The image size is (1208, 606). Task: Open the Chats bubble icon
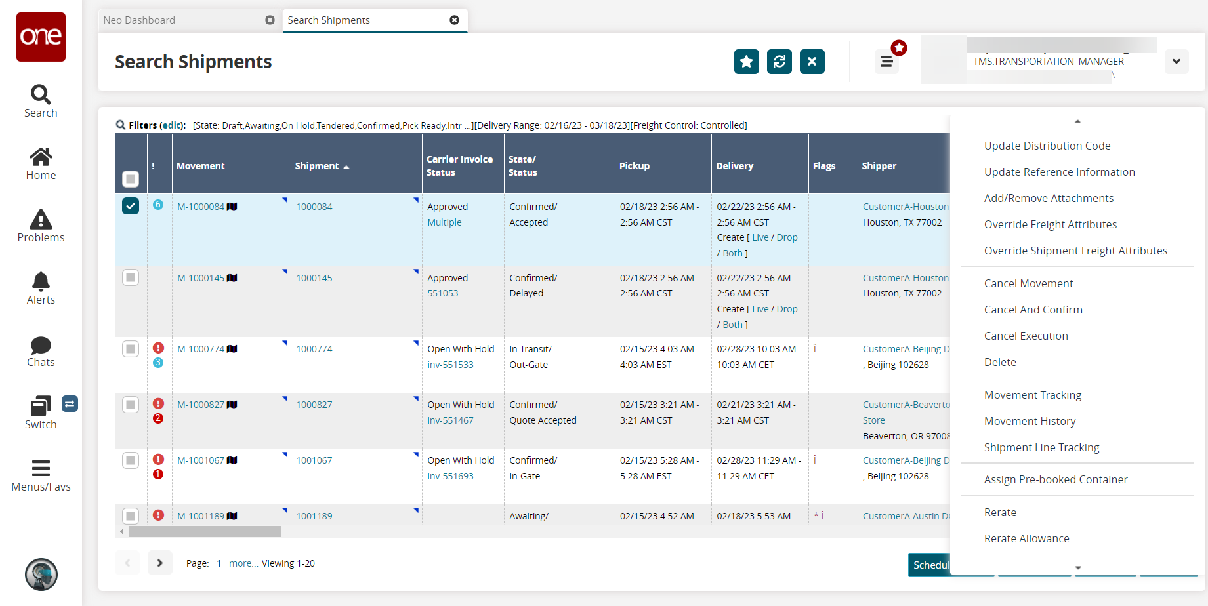click(x=41, y=345)
